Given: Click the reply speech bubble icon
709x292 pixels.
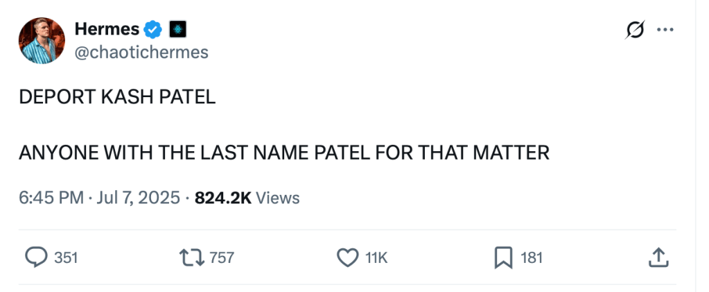Looking at the screenshot, I should [x=35, y=258].
